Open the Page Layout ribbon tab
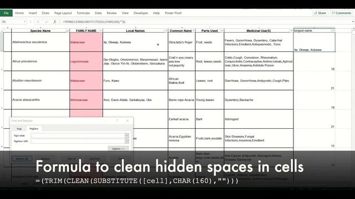 click(x=63, y=13)
